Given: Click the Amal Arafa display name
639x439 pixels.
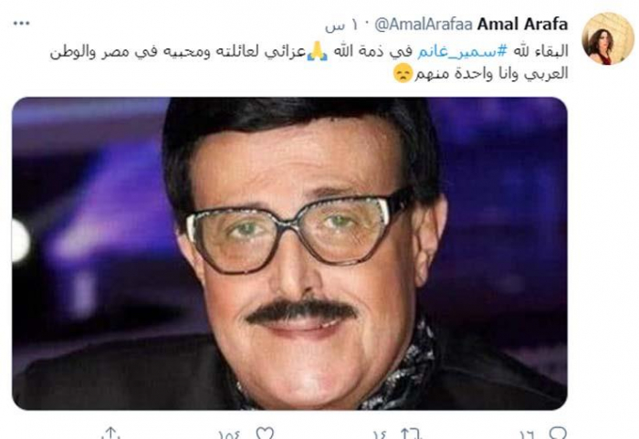Looking at the screenshot, I should pyautogui.click(x=522, y=25).
